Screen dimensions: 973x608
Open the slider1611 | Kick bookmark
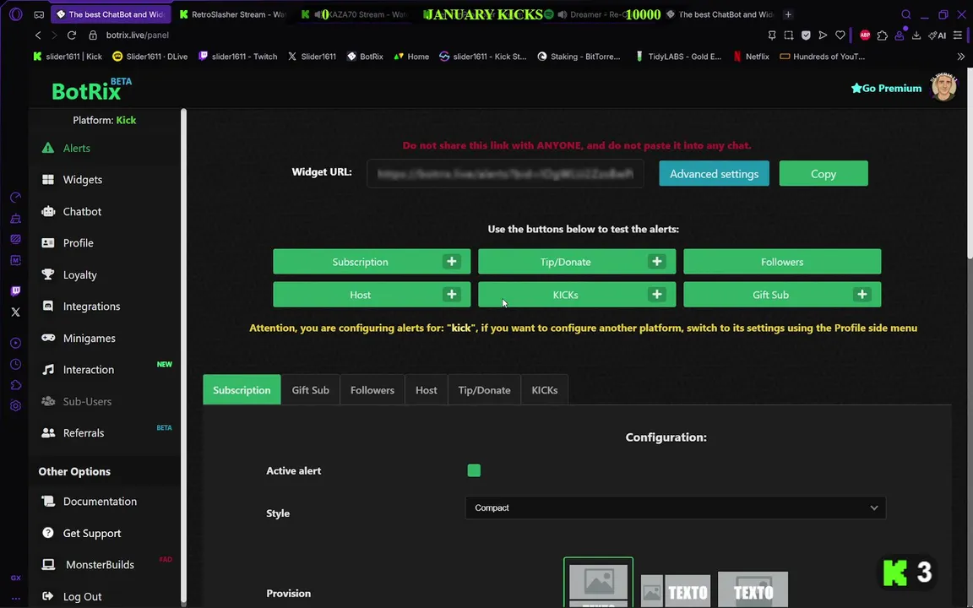pos(68,57)
